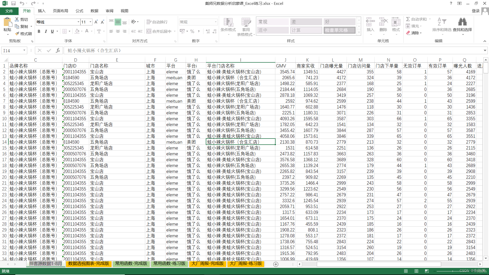Expand the number format combo box

pos(215,22)
